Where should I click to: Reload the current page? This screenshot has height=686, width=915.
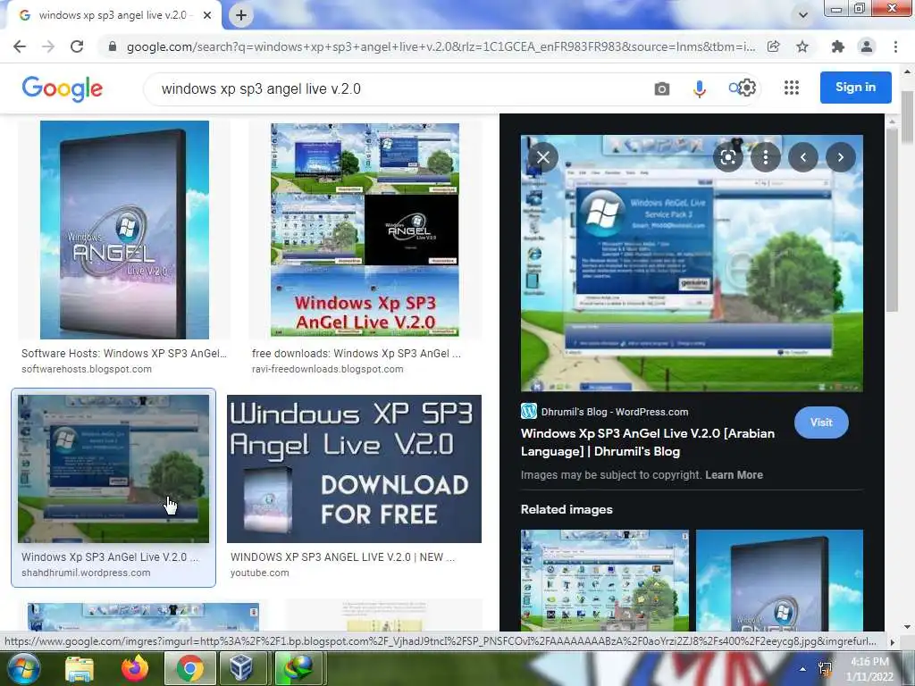pos(77,46)
